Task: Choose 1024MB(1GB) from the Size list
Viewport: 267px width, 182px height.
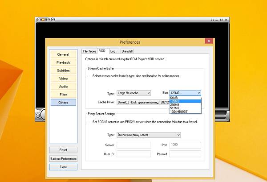Action: (x=185, y=112)
